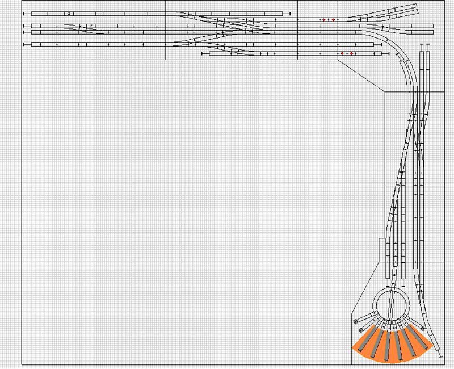Image resolution: width=454 pixels, height=369 pixels.
Task: Click the right red signal marker on upper track
Action: (x=334, y=20)
